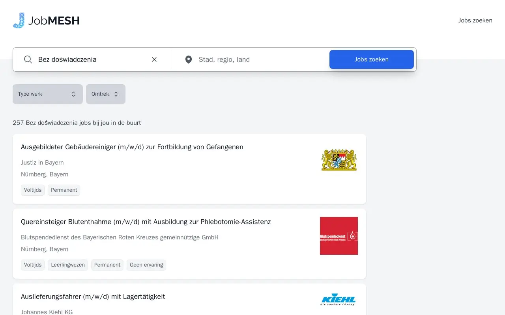Click Blutspendedienst des Bayerischen Roten Kreuzes text
505x315 pixels.
coord(120,237)
